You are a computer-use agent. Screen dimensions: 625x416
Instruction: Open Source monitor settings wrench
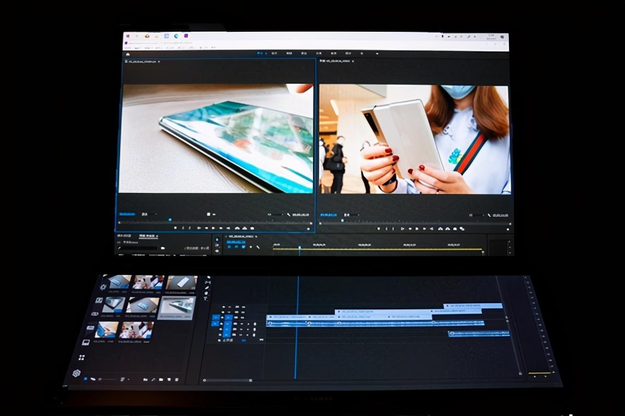click(x=289, y=214)
